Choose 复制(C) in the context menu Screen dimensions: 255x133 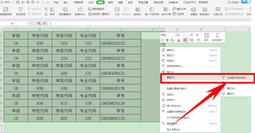pos(190,50)
